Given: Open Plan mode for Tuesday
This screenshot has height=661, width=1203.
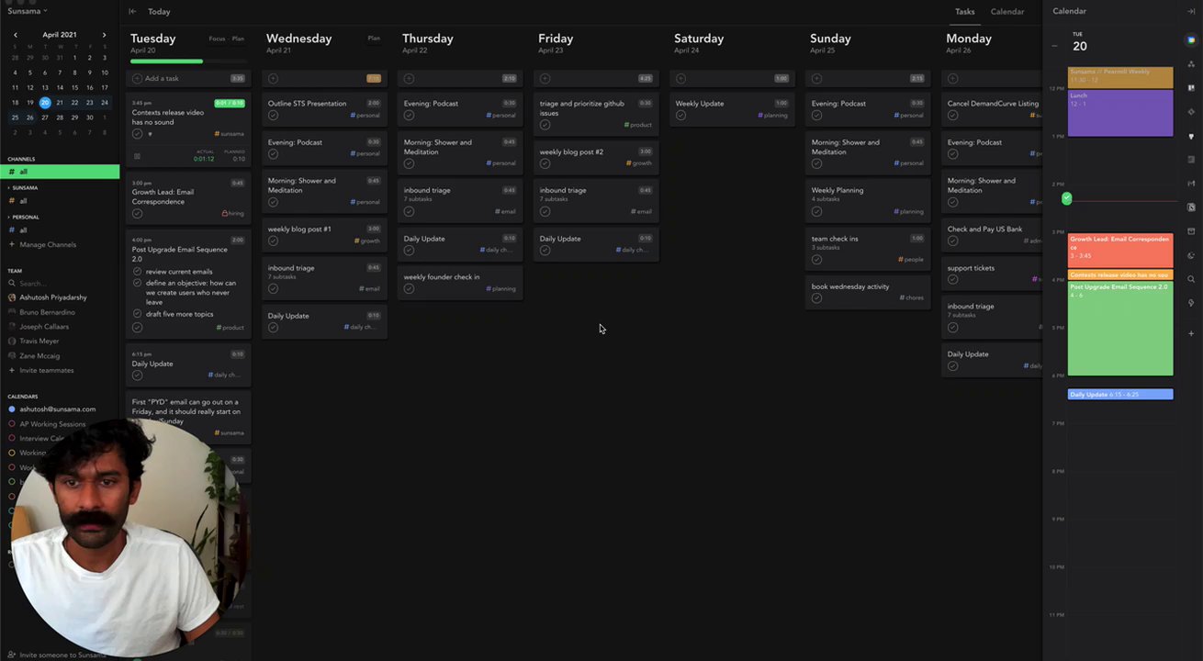Looking at the screenshot, I should pyautogui.click(x=238, y=39).
